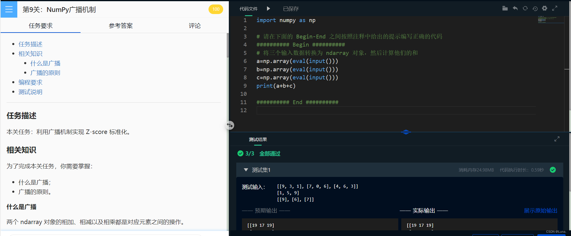Open editor settings gear icon
This screenshot has height=236, width=571.
(545, 8)
